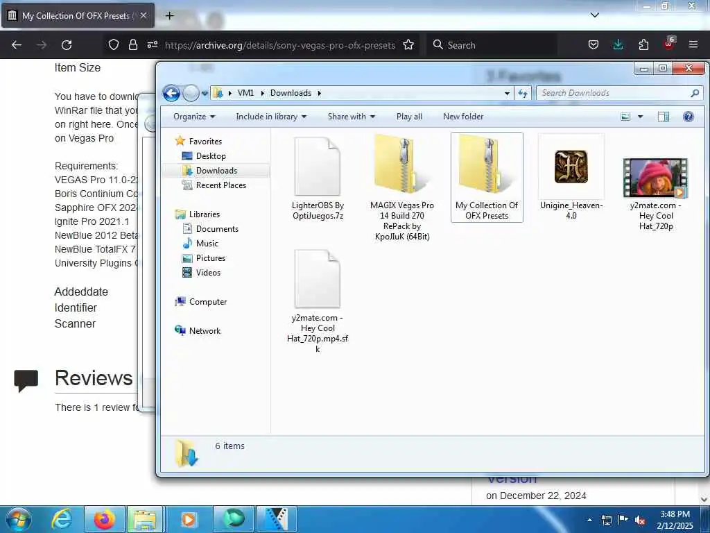
Task: Open Windows Media Player from taskbar
Action: [x=188, y=519]
